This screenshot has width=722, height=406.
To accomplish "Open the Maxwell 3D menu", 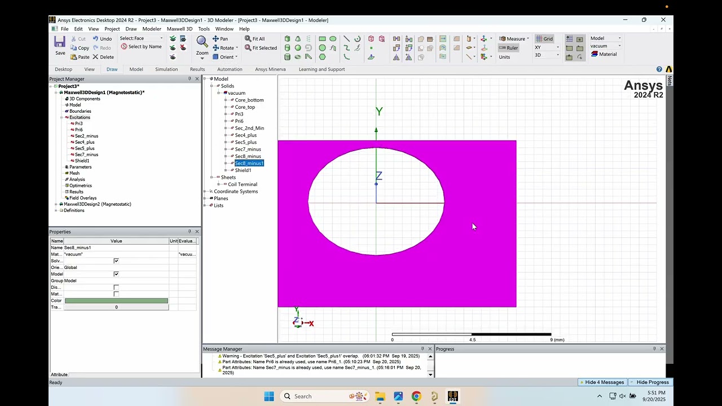I will tap(179, 29).
